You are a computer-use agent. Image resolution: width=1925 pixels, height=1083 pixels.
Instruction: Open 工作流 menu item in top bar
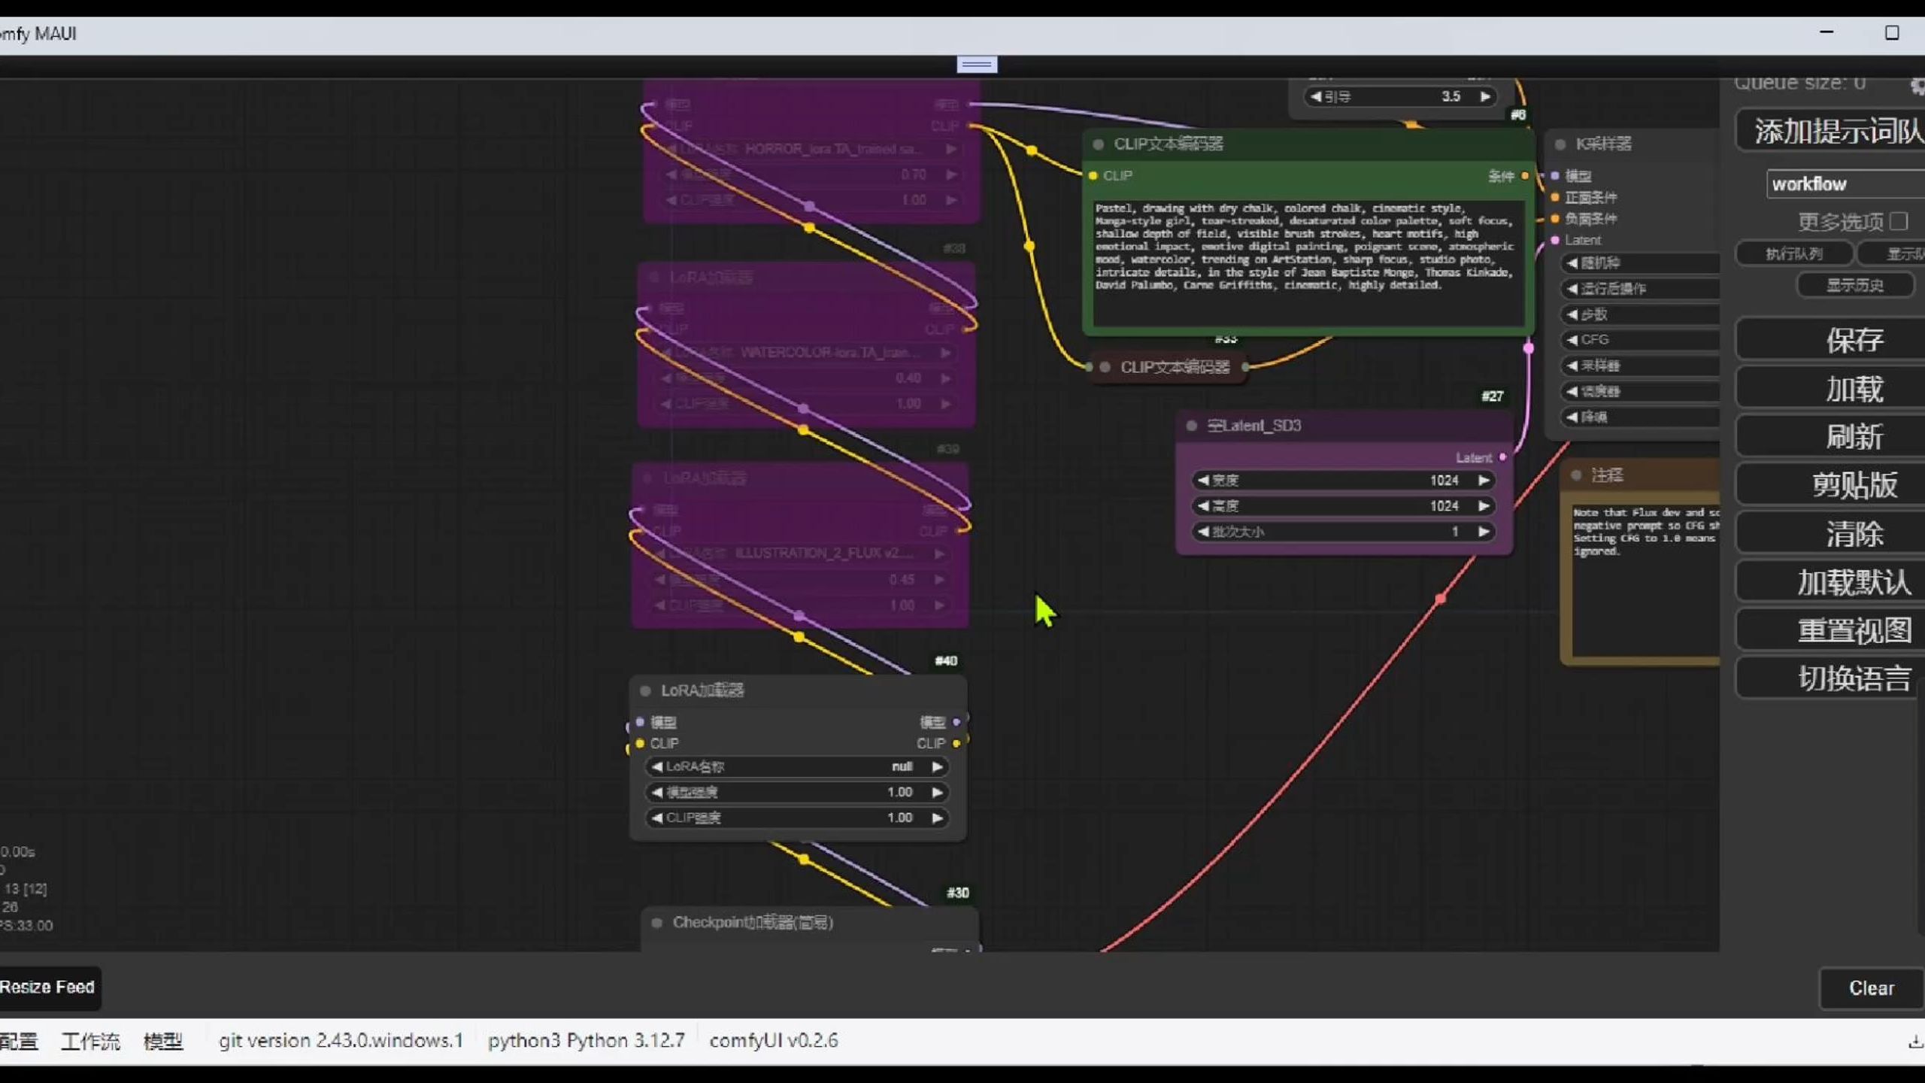click(x=90, y=1041)
